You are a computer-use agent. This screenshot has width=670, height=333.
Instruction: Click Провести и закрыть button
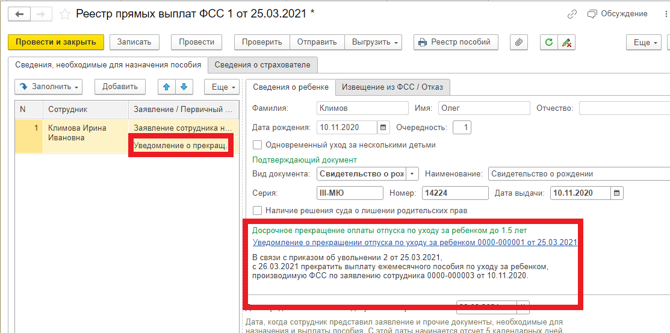pos(55,42)
